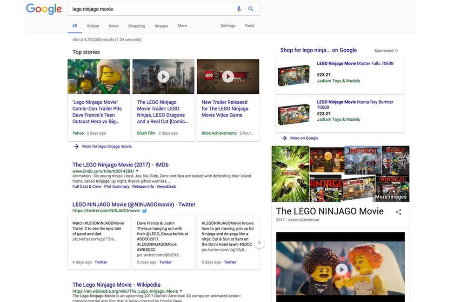
Task: Open search Tools options
Action: pyautogui.click(x=249, y=26)
